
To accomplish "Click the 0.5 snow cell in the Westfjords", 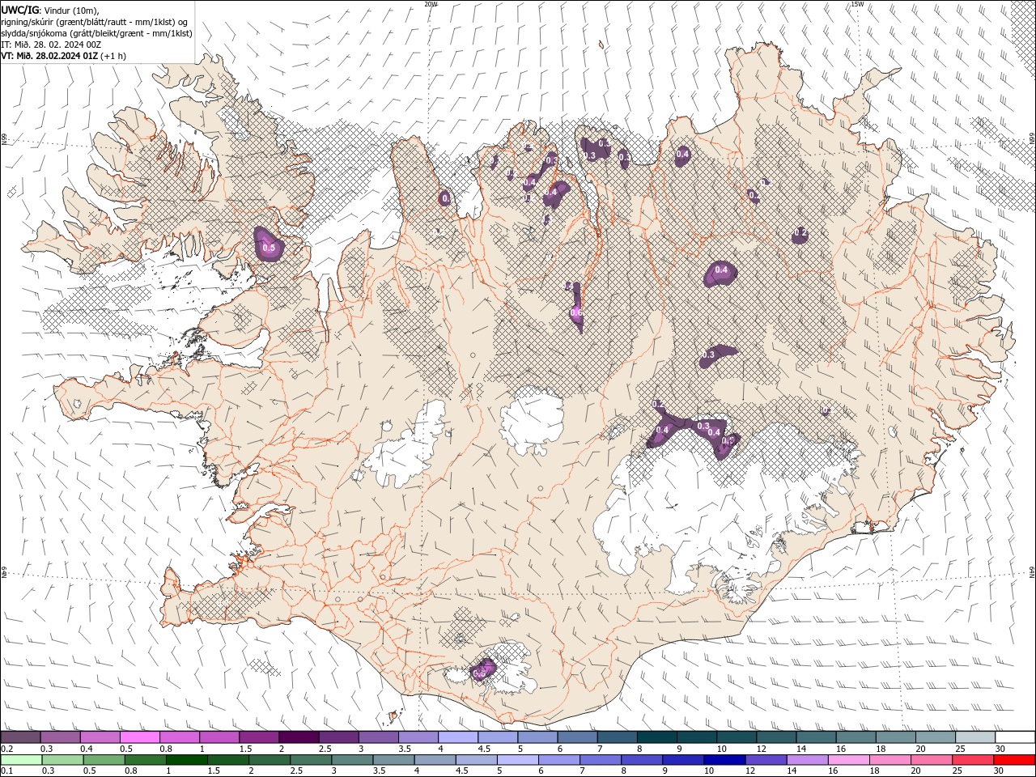I will (269, 244).
